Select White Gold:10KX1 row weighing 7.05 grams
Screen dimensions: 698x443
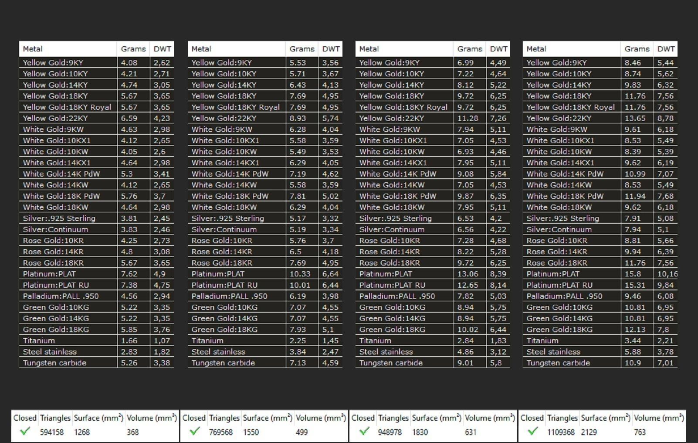tap(433, 140)
